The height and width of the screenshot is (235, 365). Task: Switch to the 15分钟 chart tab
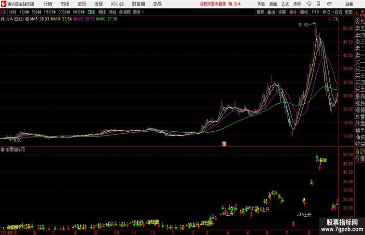pos(50,12)
